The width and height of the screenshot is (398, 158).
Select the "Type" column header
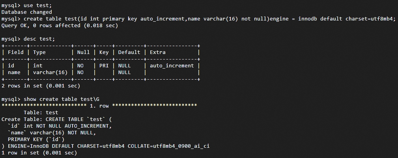(39, 52)
